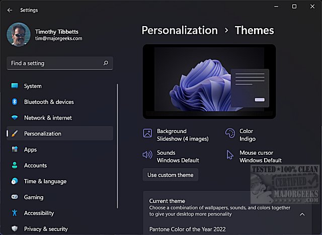Open Accessibility settings
322x235 pixels.
click(60, 213)
